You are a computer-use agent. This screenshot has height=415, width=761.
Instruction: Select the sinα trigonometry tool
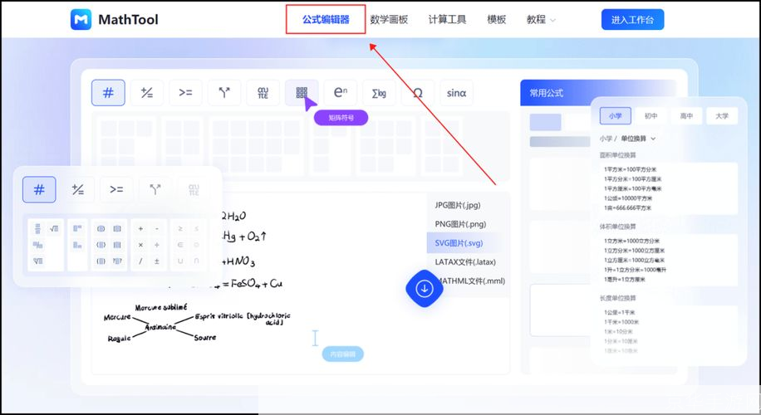tap(456, 93)
